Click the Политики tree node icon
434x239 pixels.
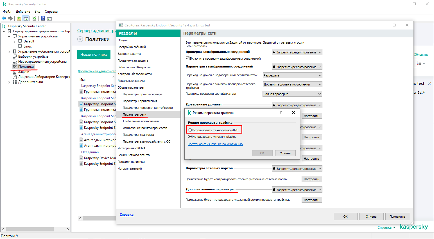(x=15, y=67)
